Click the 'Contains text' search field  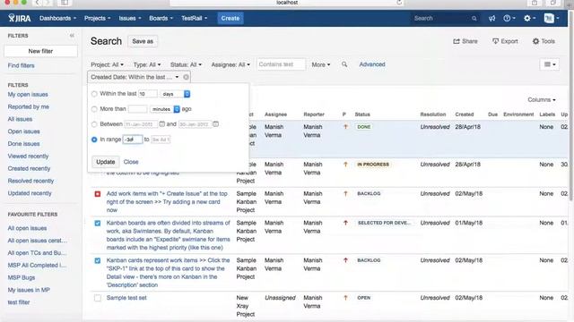coord(281,64)
